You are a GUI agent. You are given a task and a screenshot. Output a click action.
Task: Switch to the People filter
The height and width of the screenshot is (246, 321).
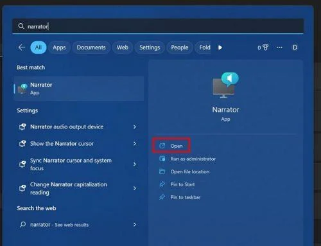[180, 48]
